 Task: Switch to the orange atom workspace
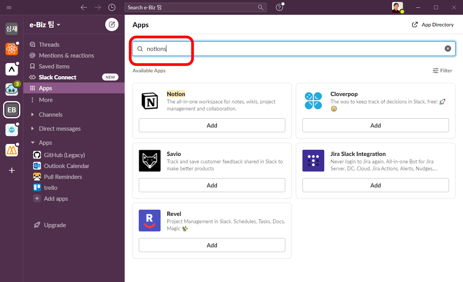pyautogui.click(x=12, y=49)
